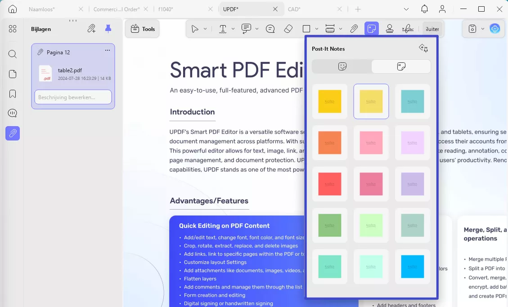508x307 pixels.
Task: Click the Beschrijving bewerken description field
Action: click(x=73, y=97)
